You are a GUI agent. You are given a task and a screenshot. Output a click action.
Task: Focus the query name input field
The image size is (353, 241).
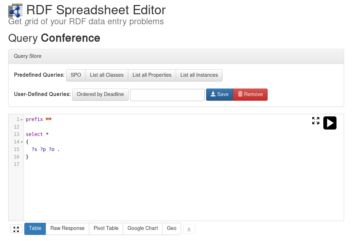(x=167, y=95)
